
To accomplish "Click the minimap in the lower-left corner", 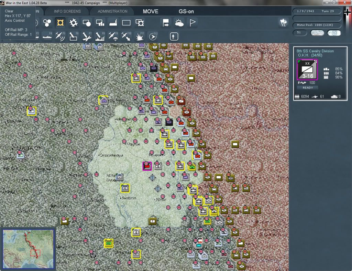I will tap(29, 249).
